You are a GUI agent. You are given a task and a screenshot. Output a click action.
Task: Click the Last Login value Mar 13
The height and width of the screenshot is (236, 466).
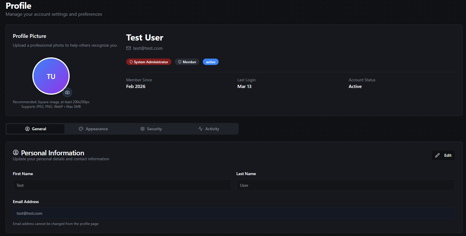click(x=245, y=87)
